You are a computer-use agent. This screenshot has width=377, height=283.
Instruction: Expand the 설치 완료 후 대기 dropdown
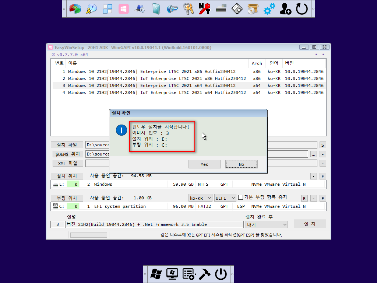(x=267, y=224)
